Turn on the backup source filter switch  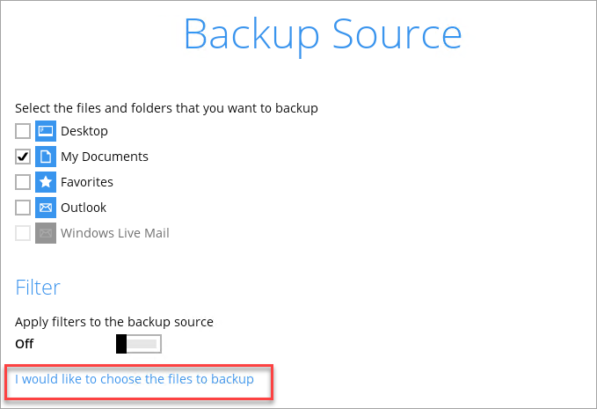[139, 343]
